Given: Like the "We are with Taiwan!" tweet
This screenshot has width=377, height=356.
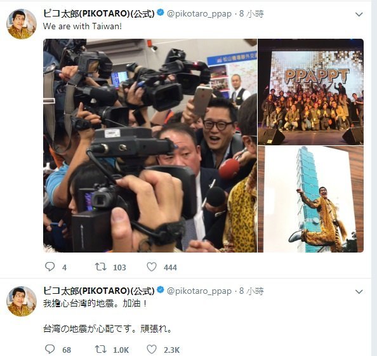Looking at the screenshot, I should point(152,267).
